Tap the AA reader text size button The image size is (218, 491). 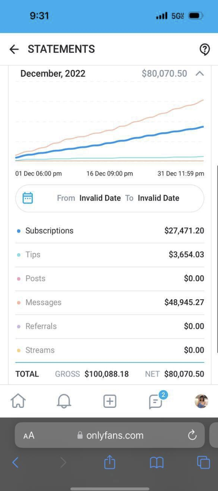(29, 435)
